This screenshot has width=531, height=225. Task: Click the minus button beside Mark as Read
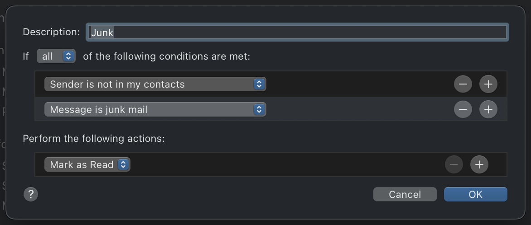point(454,164)
